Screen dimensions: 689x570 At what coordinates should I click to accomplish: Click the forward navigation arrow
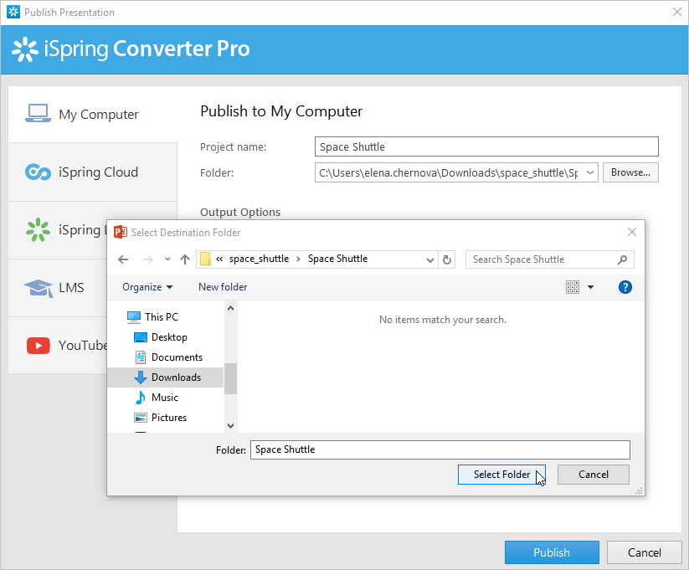coord(148,259)
